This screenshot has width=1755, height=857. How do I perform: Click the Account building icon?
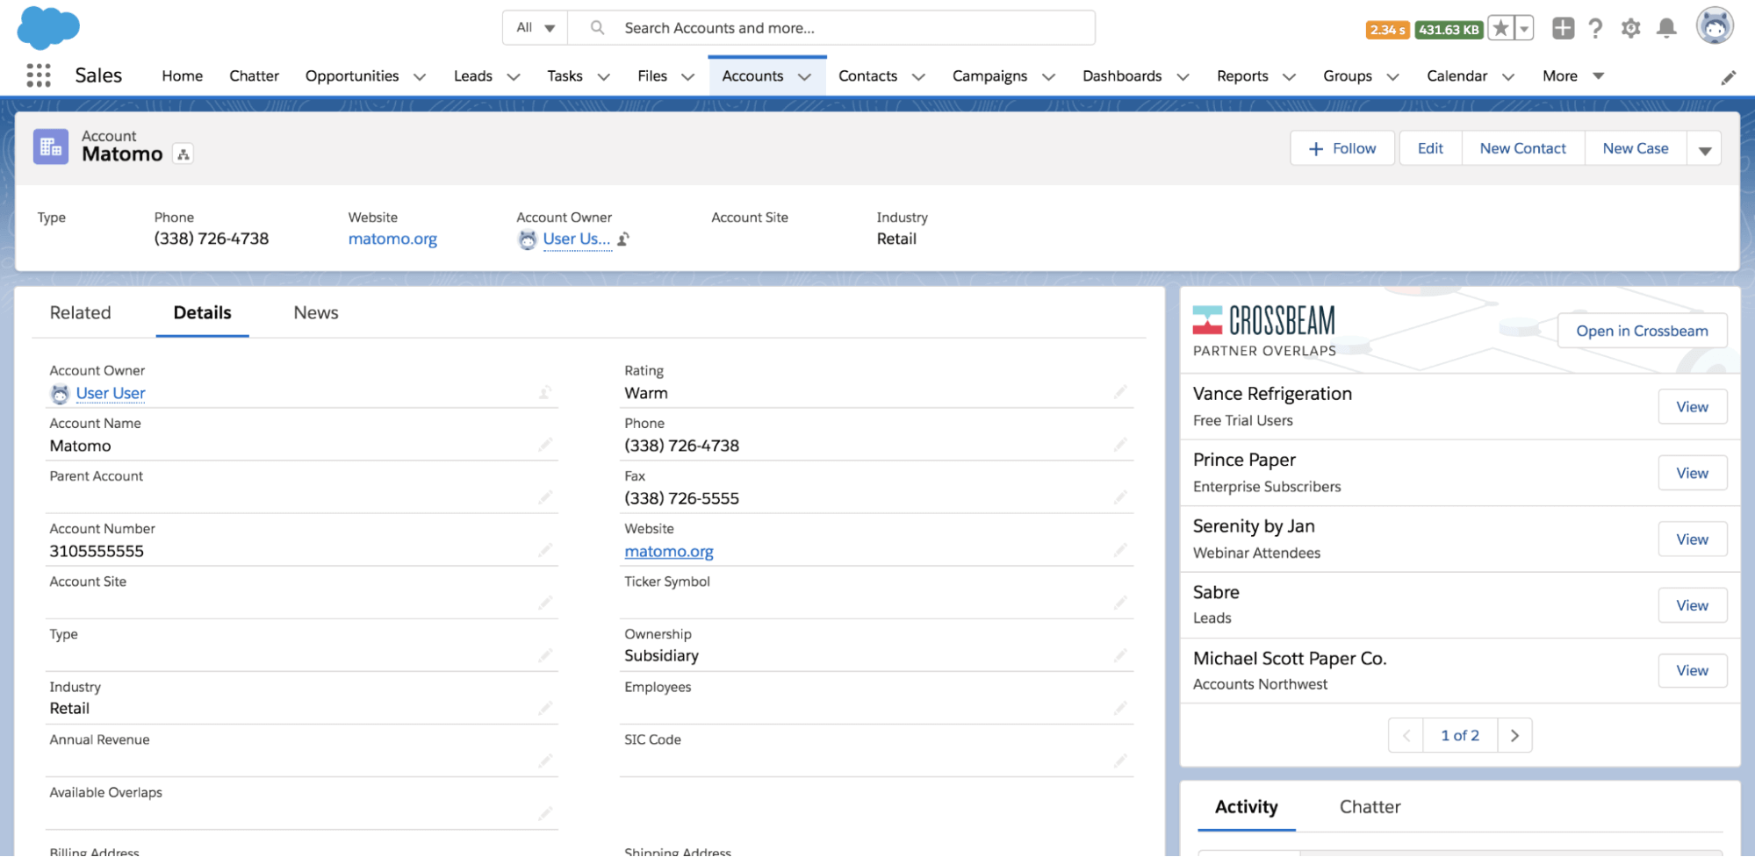point(51,146)
